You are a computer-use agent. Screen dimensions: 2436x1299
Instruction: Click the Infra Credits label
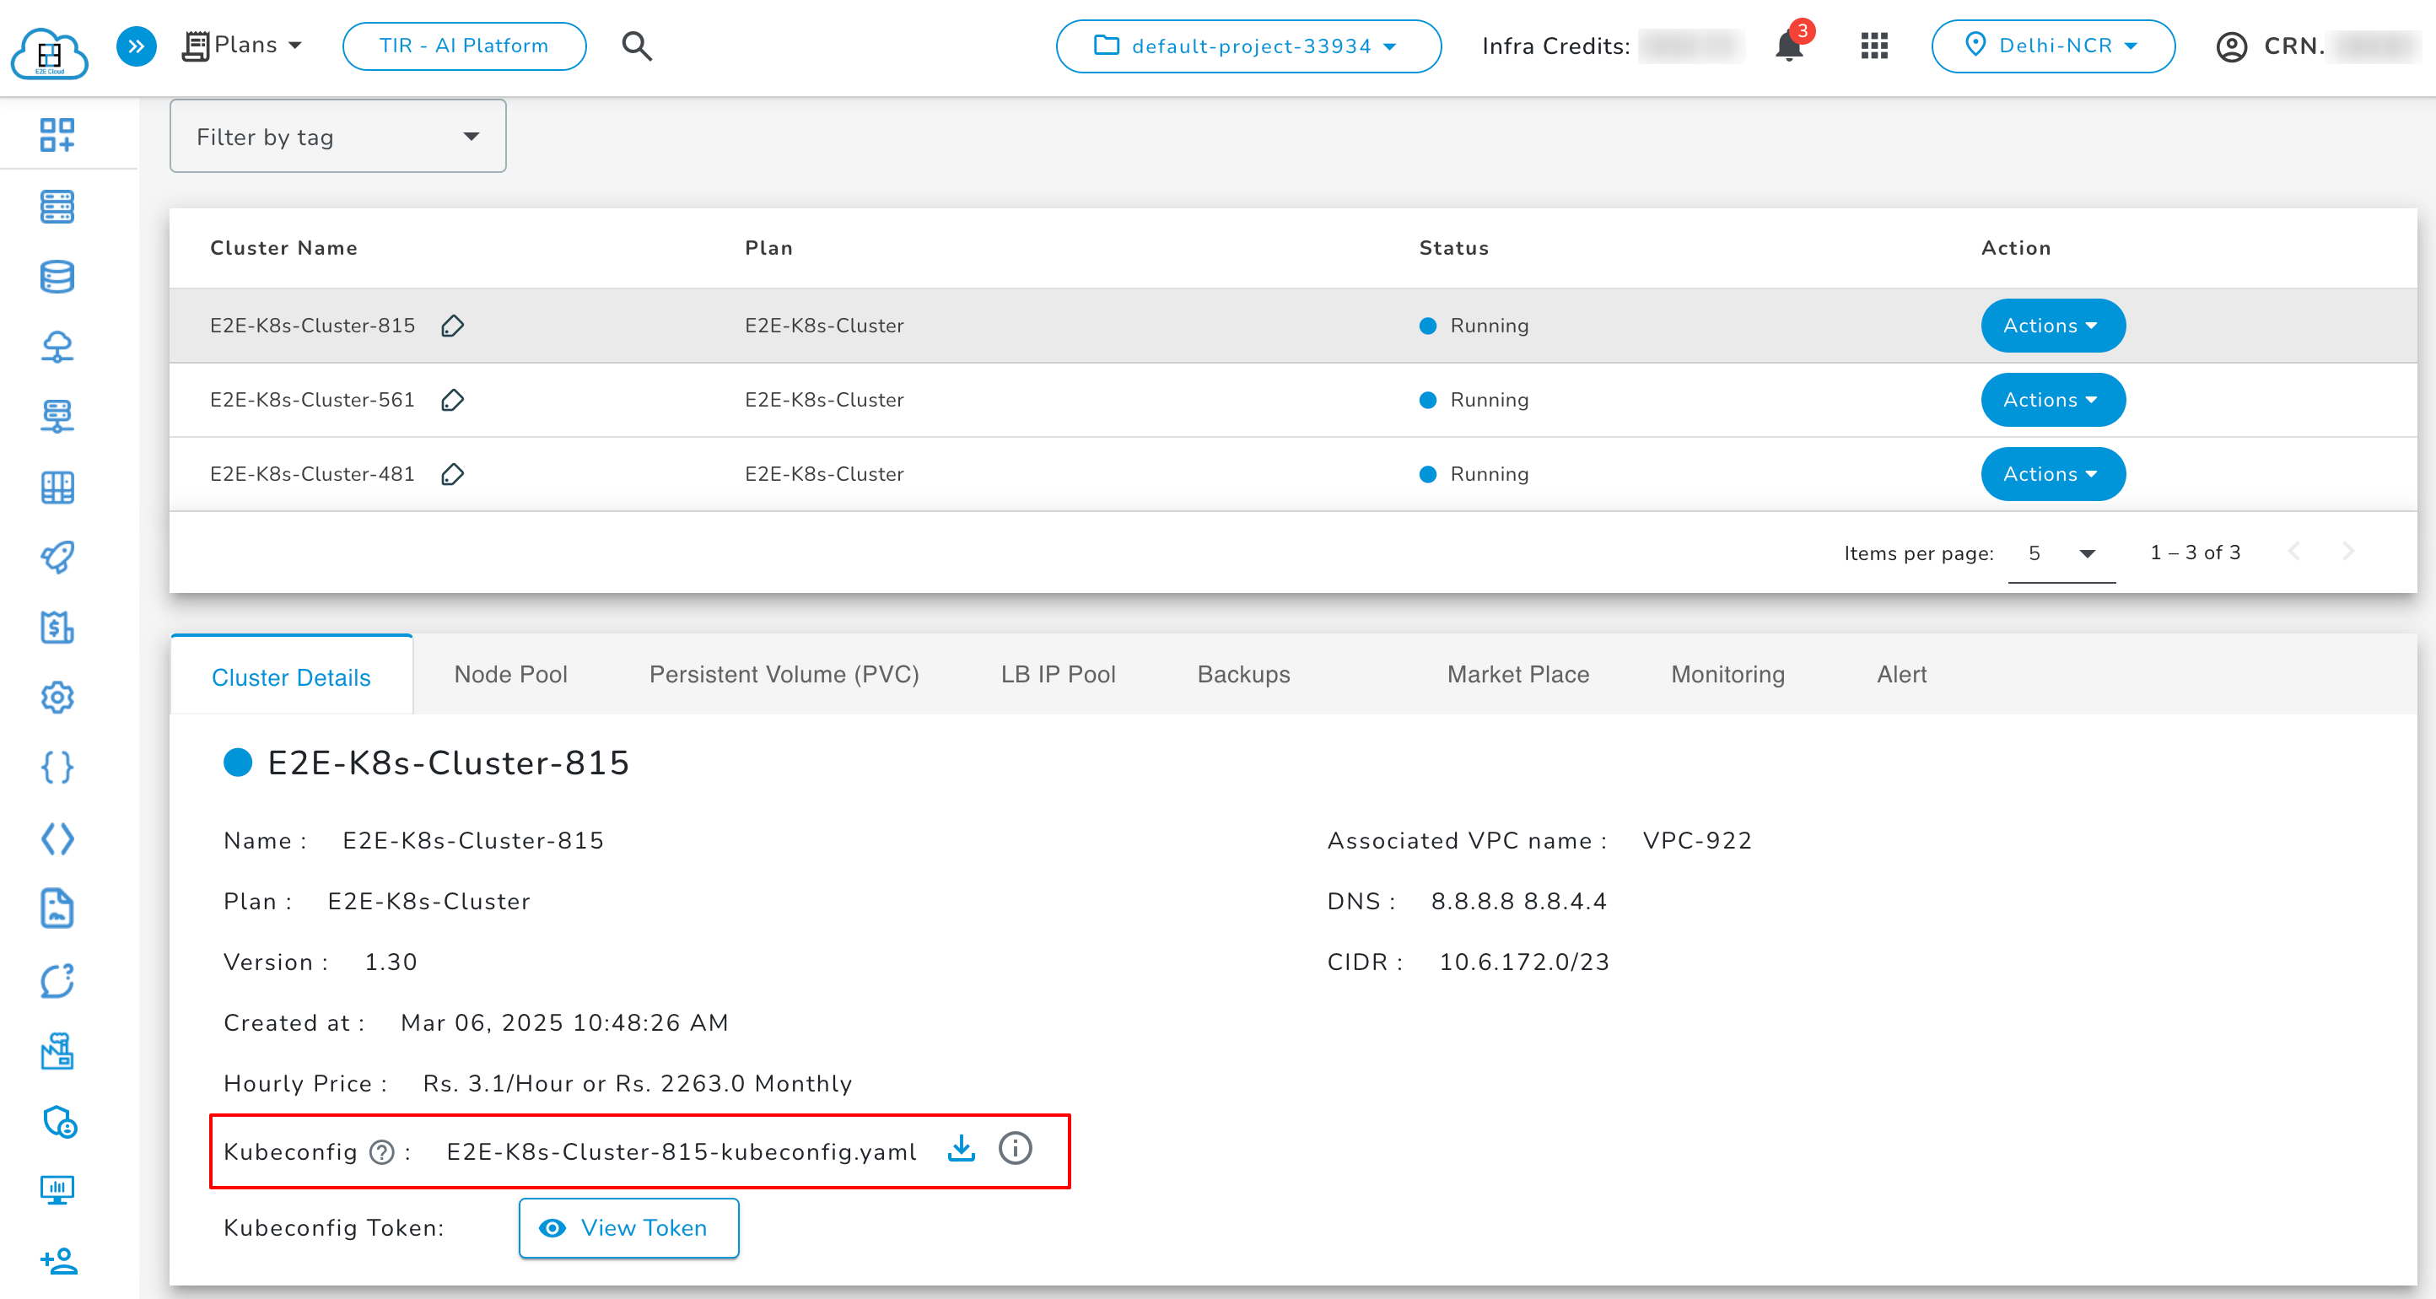pos(1555,46)
